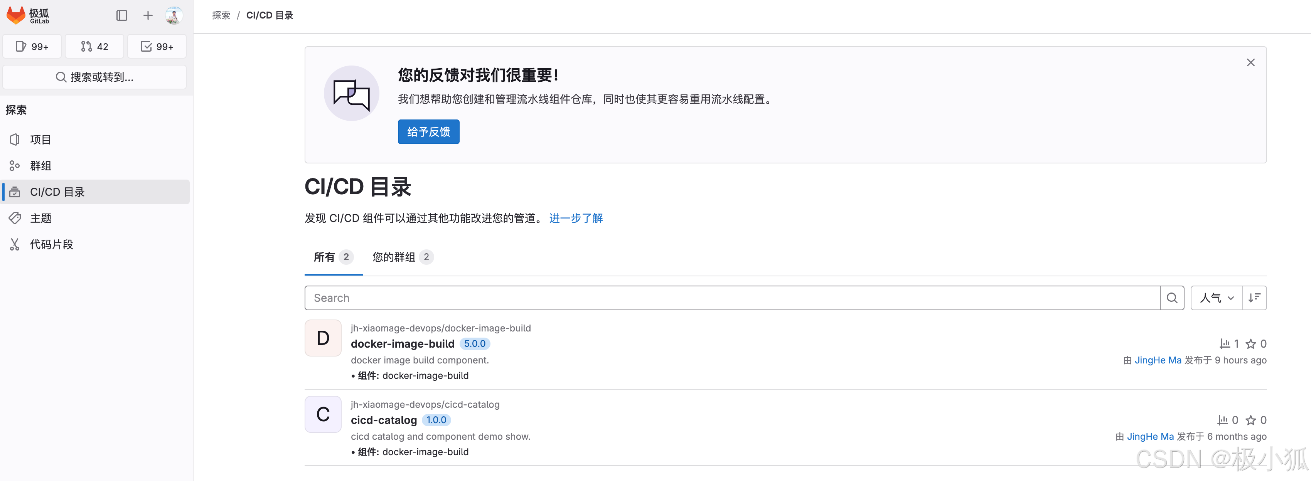Screen dimensions: 1311x481
Task: Open merge requests counter 42
Action: [94, 46]
